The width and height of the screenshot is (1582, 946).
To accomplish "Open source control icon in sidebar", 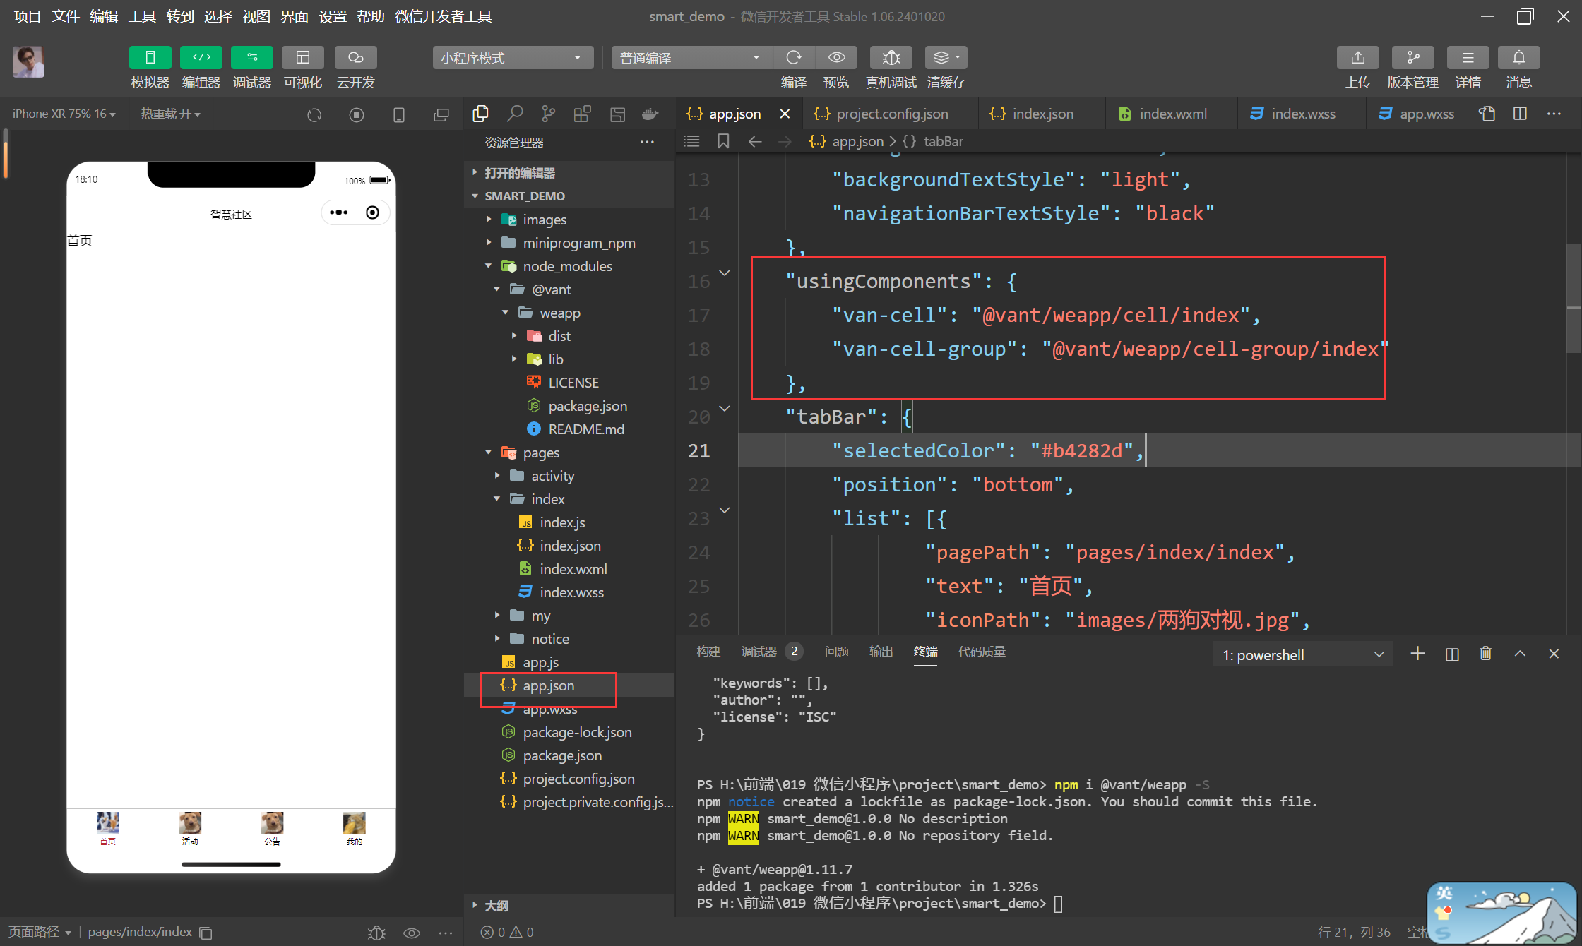I will coord(548,114).
